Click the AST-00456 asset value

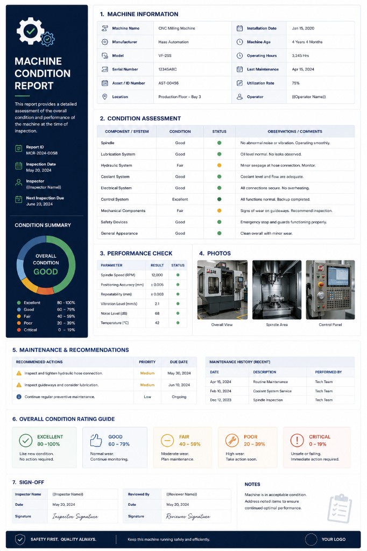[168, 83]
